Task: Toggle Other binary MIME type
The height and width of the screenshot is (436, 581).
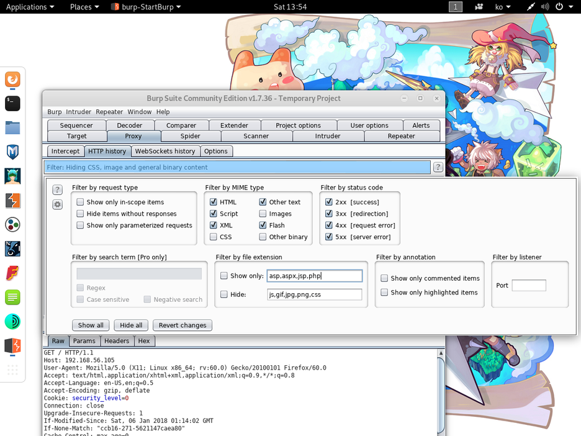Action: click(x=263, y=237)
